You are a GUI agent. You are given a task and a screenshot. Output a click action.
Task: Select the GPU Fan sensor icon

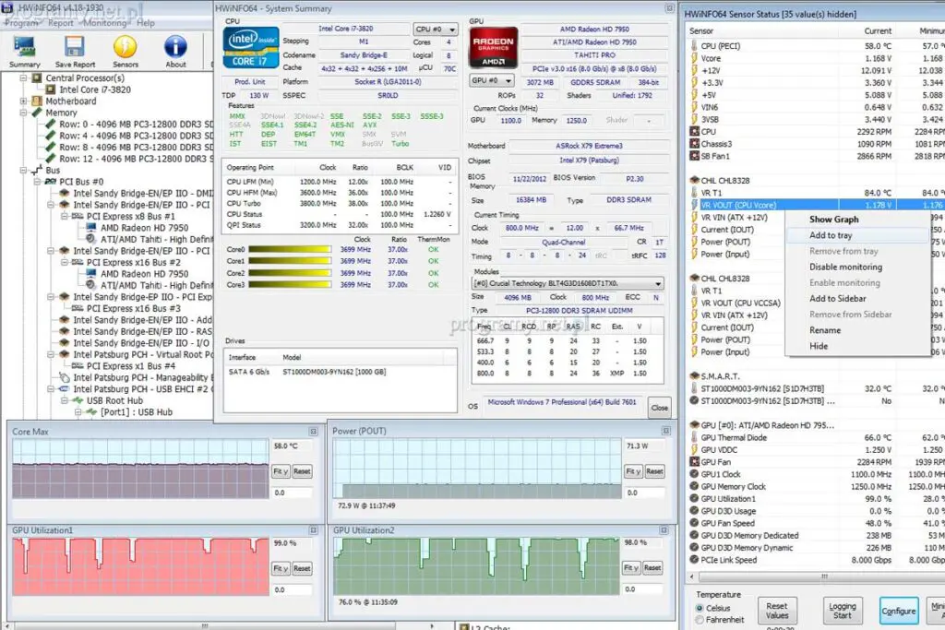pos(694,462)
